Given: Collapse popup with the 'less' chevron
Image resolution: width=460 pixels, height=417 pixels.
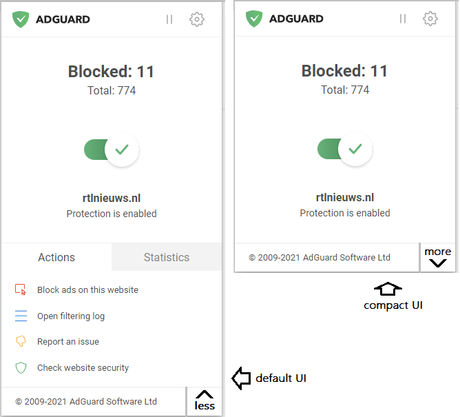Looking at the screenshot, I should (205, 400).
